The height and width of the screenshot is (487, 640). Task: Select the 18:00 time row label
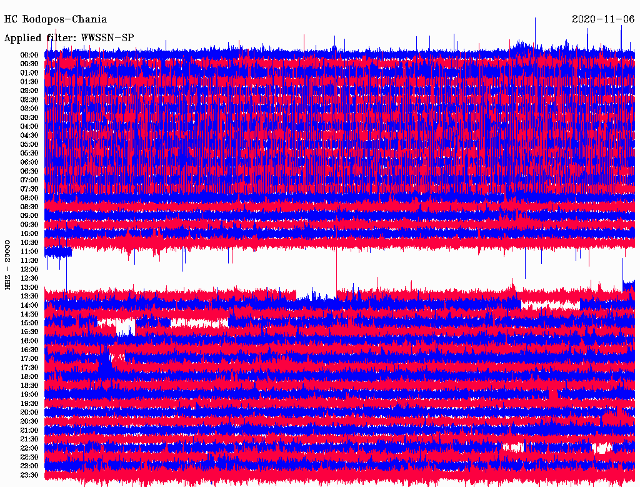point(29,376)
